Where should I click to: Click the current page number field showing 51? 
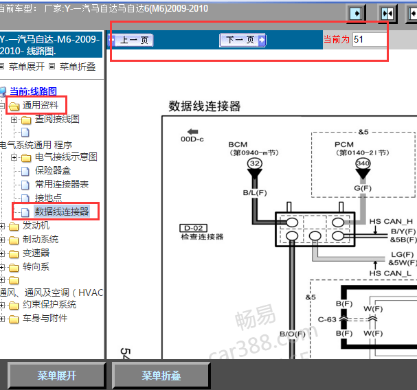(x=370, y=40)
